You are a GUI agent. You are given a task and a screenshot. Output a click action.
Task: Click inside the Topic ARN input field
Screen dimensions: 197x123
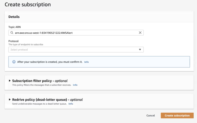(x=76, y=33)
